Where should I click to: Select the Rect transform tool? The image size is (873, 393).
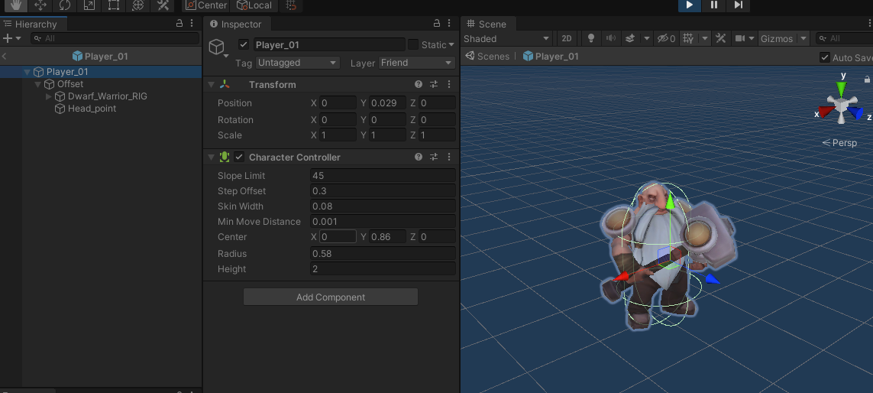(114, 5)
